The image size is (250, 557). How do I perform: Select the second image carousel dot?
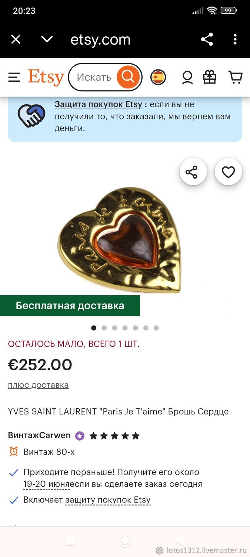(x=104, y=328)
